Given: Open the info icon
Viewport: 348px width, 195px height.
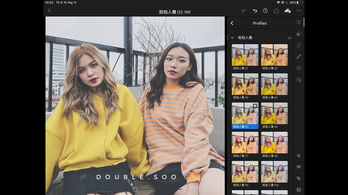Looking at the screenshot, I should [x=299, y=190].
